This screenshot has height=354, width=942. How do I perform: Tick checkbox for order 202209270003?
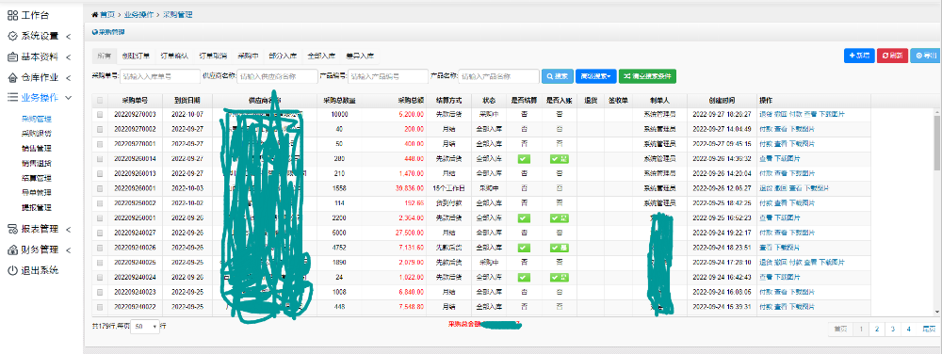(x=100, y=114)
